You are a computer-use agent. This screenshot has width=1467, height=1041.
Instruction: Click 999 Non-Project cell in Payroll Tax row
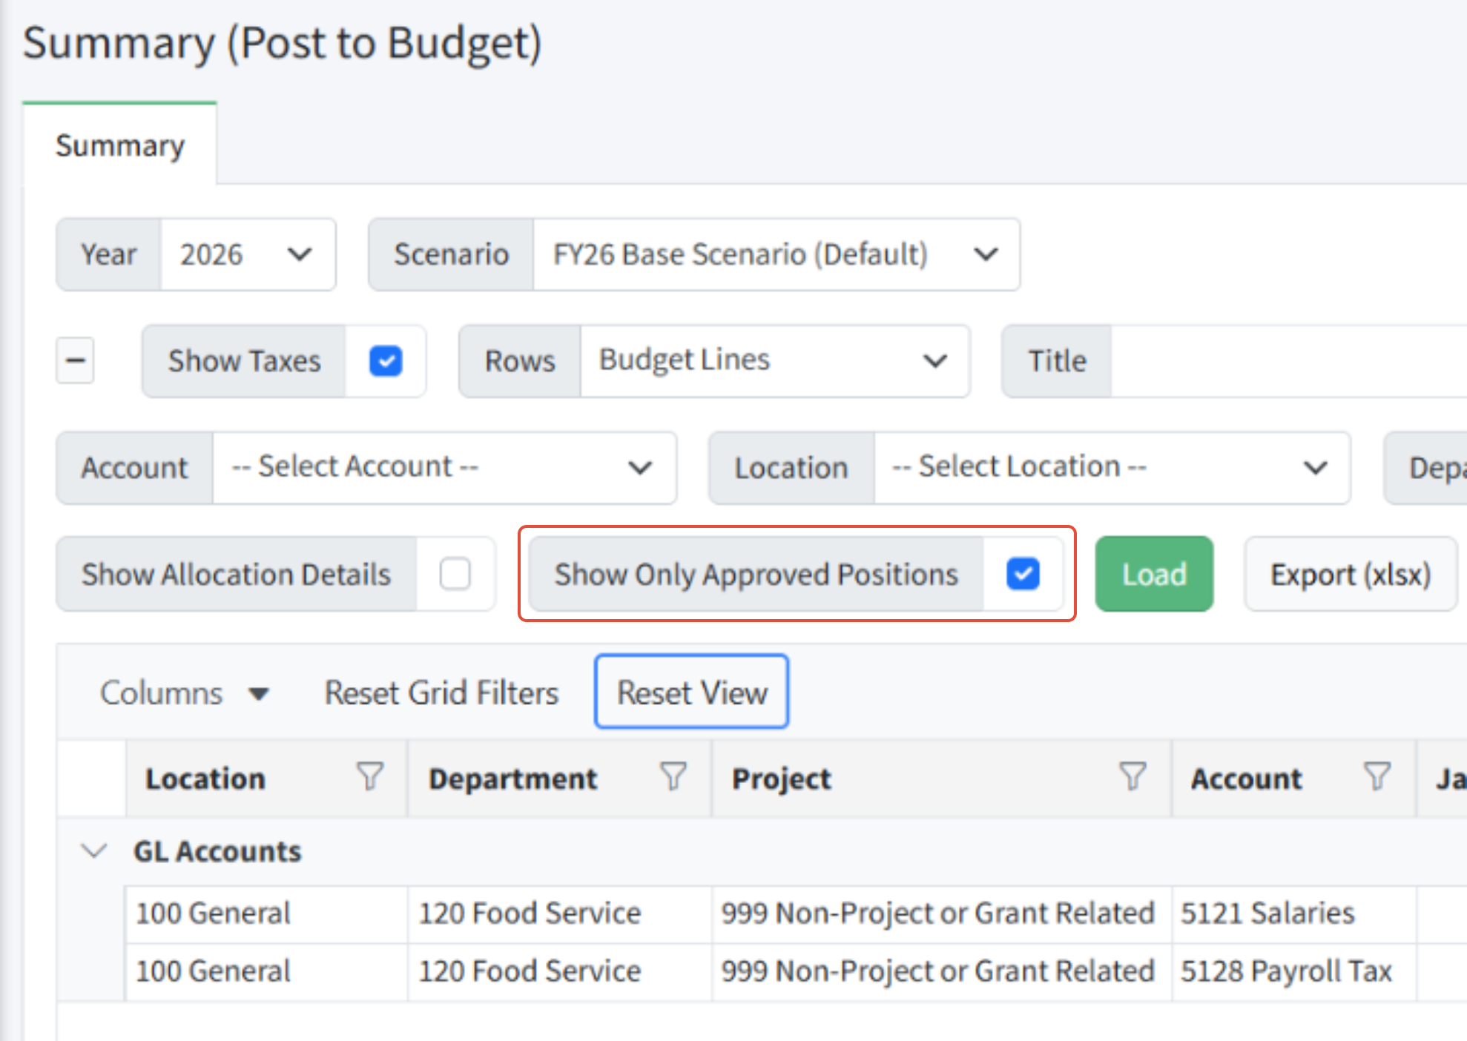point(941,971)
